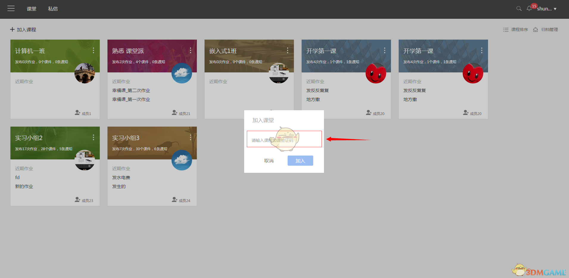The image size is (569, 278).
Task: Open the 归档管理 archive management icon
Action: coord(536,29)
